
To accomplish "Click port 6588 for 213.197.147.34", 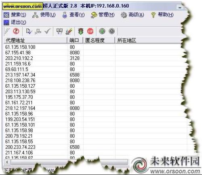I will click(x=75, y=75).
